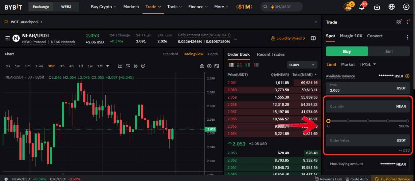The width and height of the screenshot is (415, 181).
Task: Switch chart to Standard view
Action: pos(170,54)
